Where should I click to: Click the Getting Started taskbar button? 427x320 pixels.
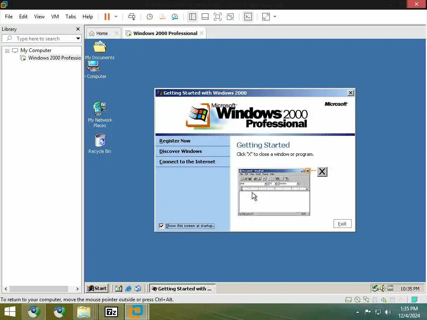click(182, 288)
